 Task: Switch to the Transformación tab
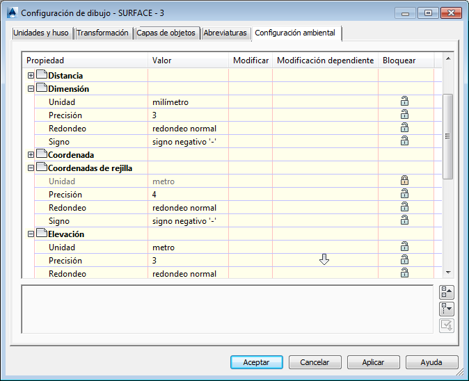pos(102,33)
